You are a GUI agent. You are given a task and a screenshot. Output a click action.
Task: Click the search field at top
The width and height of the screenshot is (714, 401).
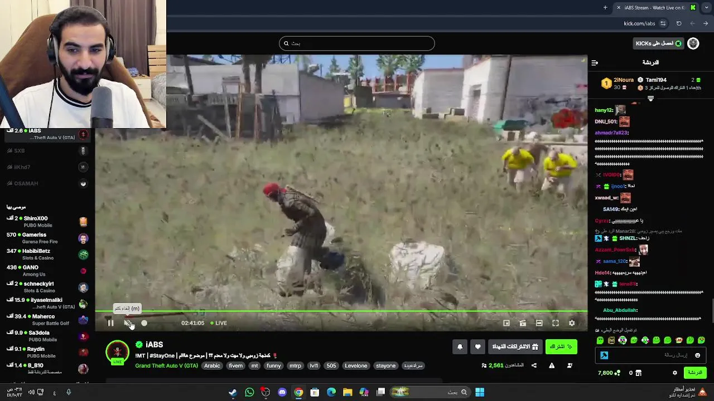[x=357, y=43]
